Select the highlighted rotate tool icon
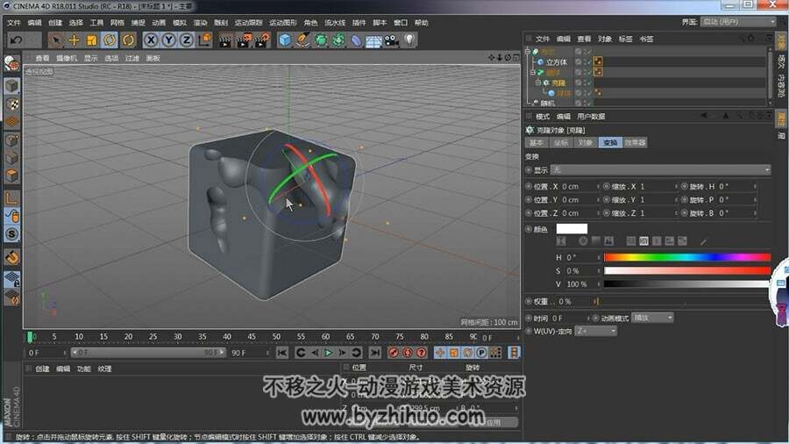The width and height of the screenshot is (789, 444). point(110,39)
